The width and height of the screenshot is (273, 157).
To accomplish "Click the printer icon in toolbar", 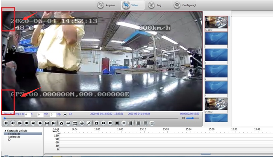I will point(82,123).
